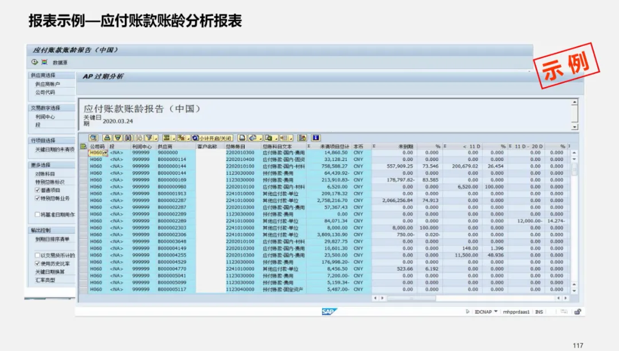Uncheck the 普通项目 checkbox
The height and width of the screenshot is (351, 619).
pyautogui.click(x=38, y=190)
